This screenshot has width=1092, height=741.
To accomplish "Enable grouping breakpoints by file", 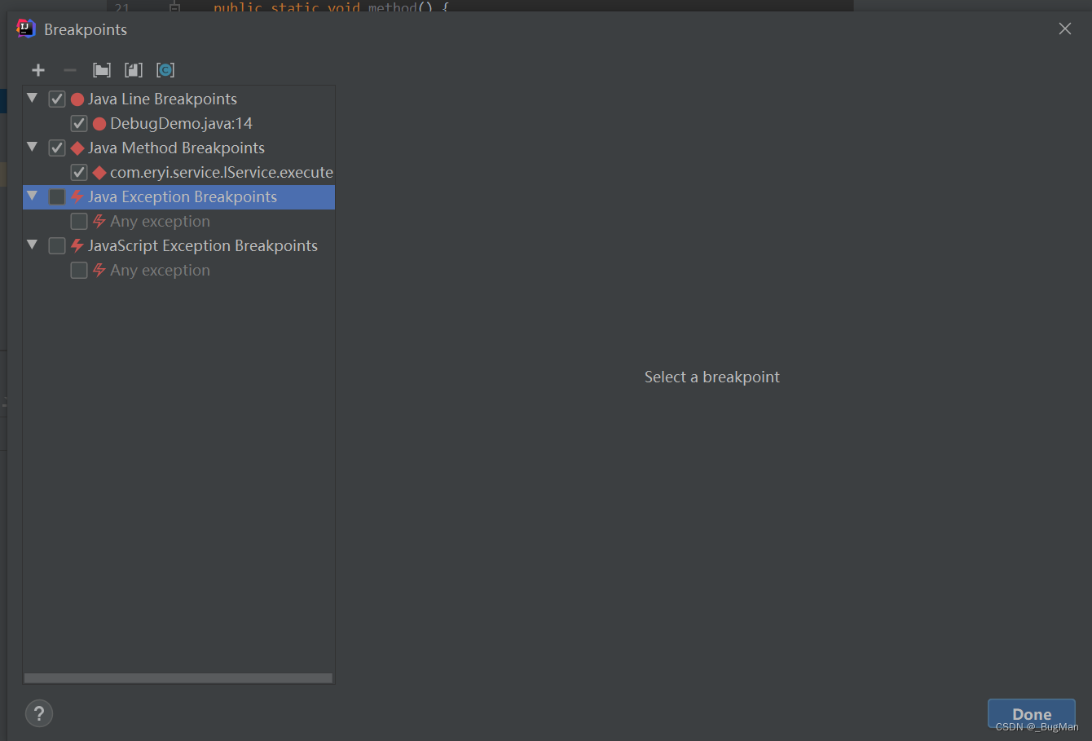I will click(x=133, y=70).
